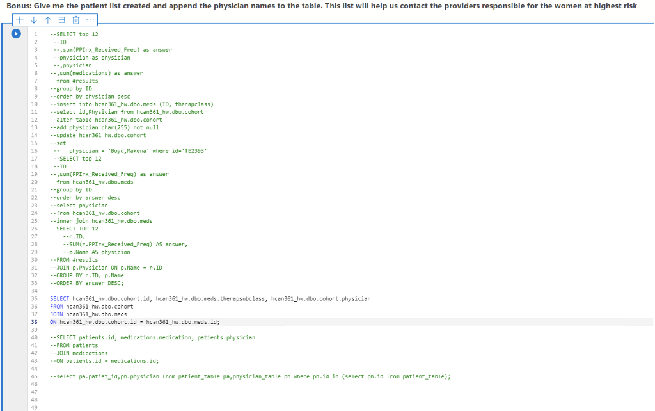This screenshot has width=655, height=411.
Task: Click '--FROM patients' on line 41
Action: pyautogui.click(x=74, y=345)
